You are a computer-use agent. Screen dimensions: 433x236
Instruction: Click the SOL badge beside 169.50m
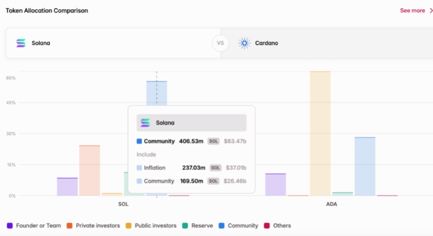coord(213,181)
